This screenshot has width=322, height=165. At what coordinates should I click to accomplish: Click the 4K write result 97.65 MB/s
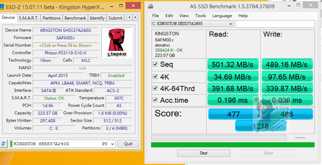287,77
